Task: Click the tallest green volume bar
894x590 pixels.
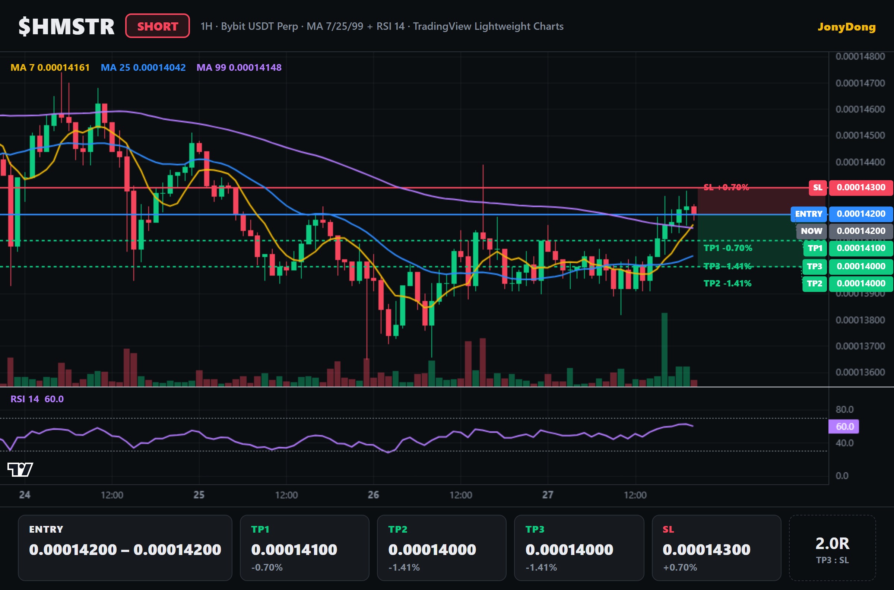Action: pyautogui.click(x=665, y=349)
